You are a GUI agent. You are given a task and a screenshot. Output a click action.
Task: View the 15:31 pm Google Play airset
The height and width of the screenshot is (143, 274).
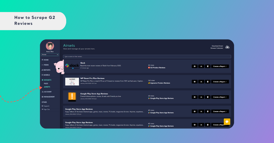coord(195,111)
